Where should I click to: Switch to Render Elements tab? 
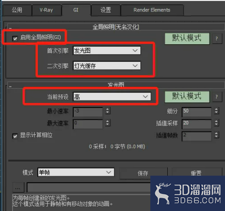(x=152, y=10)
